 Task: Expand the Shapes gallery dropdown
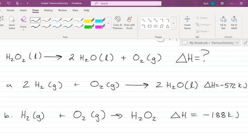tap(174, 23)
